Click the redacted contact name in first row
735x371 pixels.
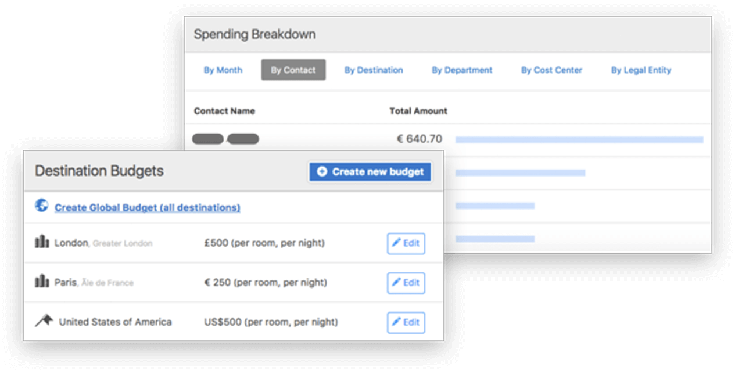225,139
